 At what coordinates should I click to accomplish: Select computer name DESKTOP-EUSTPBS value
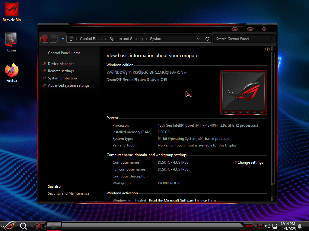coord(173,162)
